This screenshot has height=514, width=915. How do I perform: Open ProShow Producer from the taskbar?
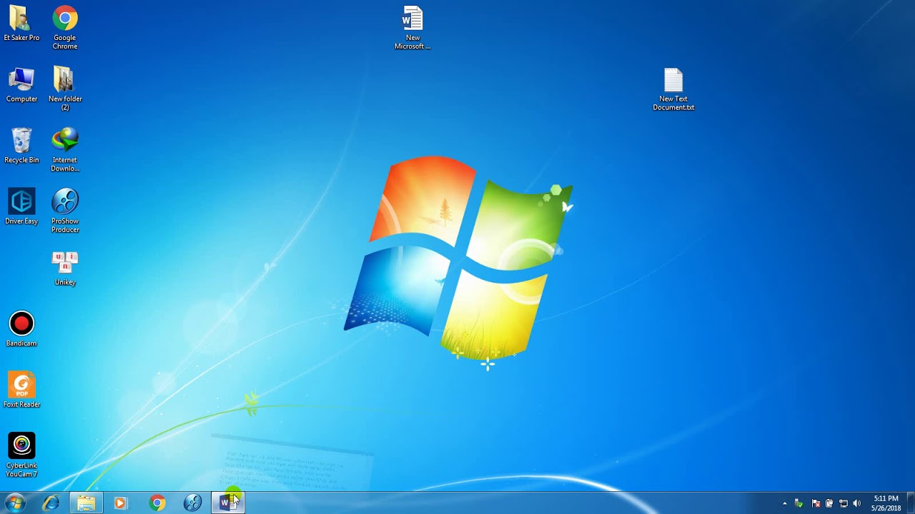tap(192, 503)
